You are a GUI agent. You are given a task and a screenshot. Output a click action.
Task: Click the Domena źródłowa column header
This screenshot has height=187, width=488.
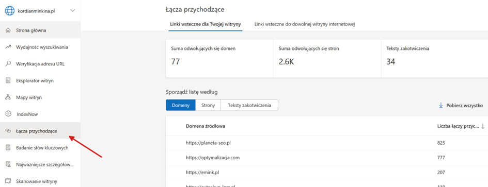click(x=206, y=126)
